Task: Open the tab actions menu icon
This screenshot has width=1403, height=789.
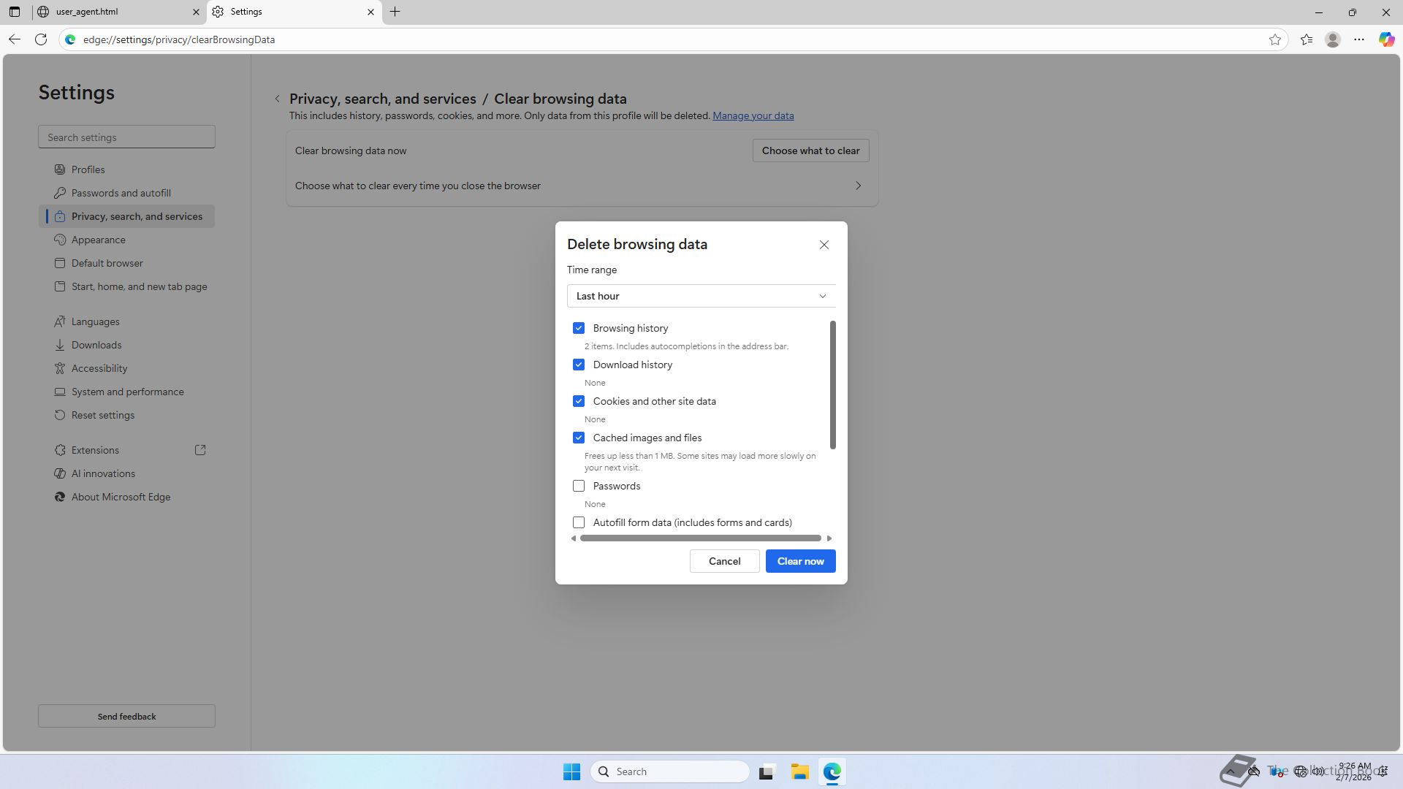Action: (x=15, y=12)
